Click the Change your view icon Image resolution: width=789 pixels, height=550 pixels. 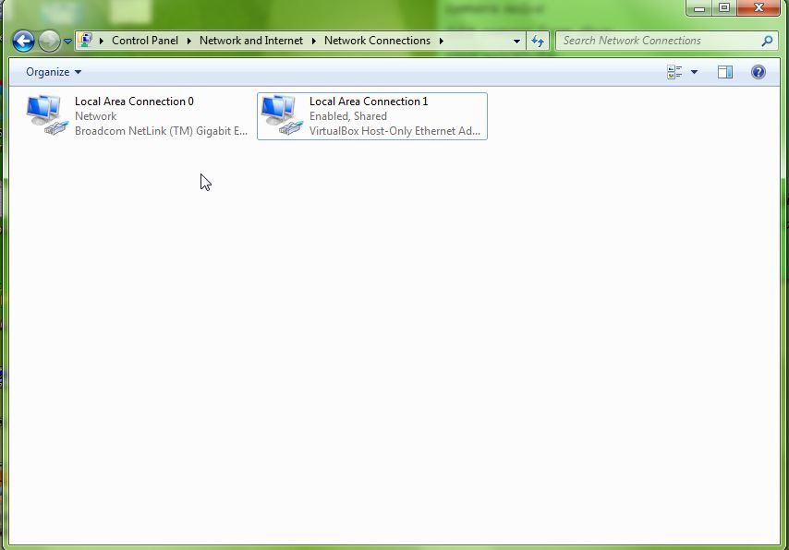point(675,71)
